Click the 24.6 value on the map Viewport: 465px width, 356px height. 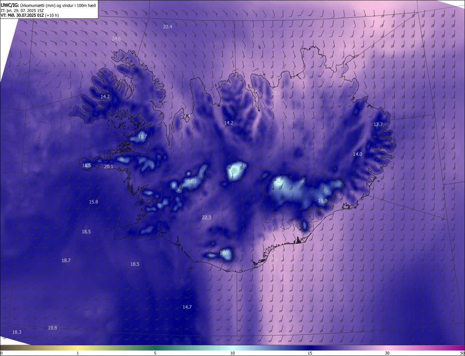(x=116, y=39)
